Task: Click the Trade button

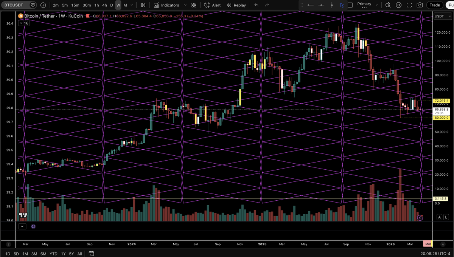Action: click(435, 5)
